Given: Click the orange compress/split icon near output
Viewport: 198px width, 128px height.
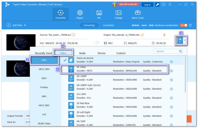Looking at the screenshot, I should (x=164, y=35).
